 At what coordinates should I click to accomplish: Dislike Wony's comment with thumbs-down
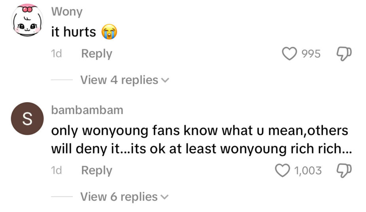pyautogui.click(x=344, y=54)
